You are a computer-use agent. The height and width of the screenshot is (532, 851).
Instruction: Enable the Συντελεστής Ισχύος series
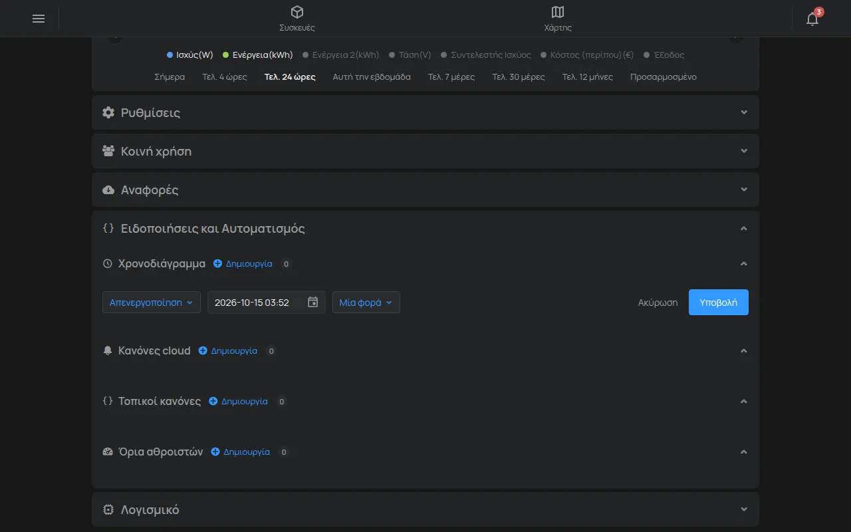(x=486, y=55)
